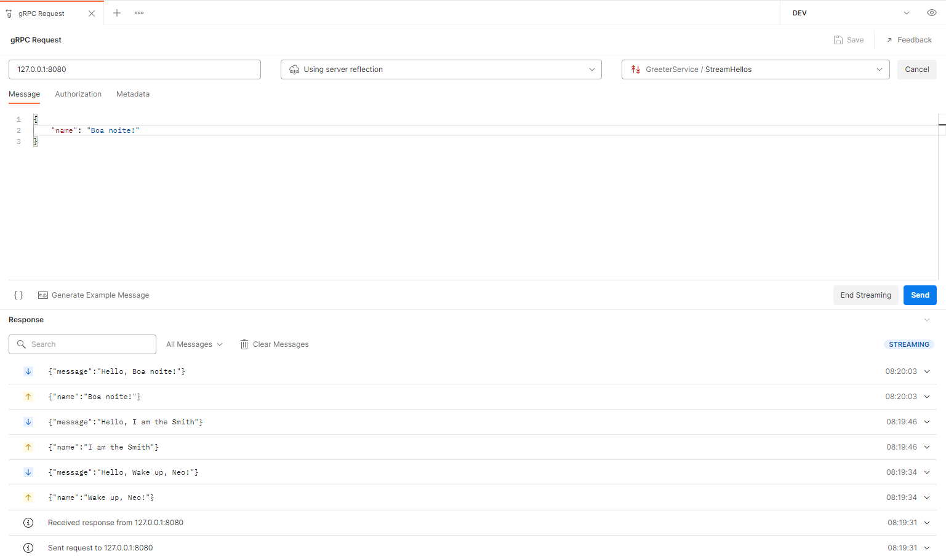Click the gRPC icon on the request tab
Screen dimensions: 946x559
(9, 14)
